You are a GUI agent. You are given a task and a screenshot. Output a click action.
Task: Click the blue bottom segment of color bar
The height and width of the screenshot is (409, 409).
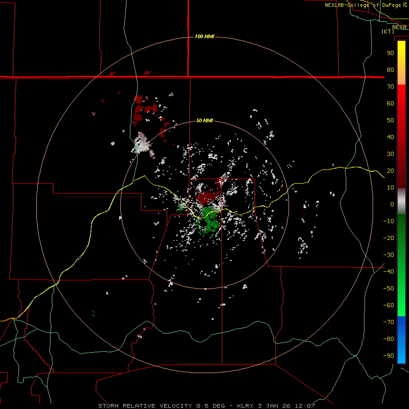401,340
